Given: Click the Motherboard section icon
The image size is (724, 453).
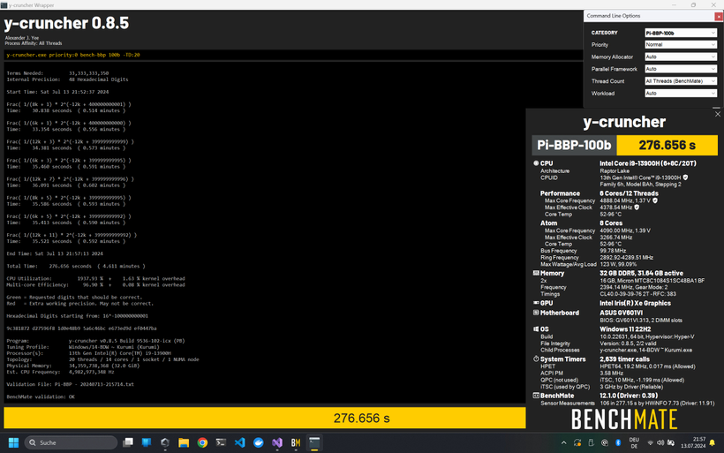Looking at the screenshot, I should [536, 313].
